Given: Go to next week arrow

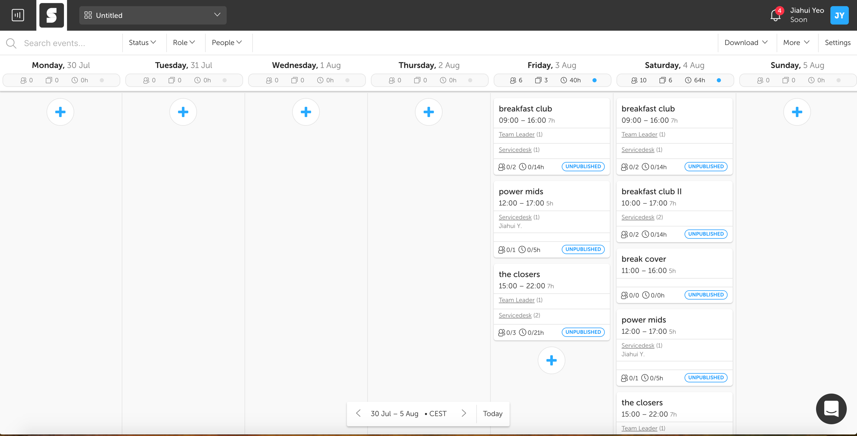Looking at the screenshot, I should (464, 413).
